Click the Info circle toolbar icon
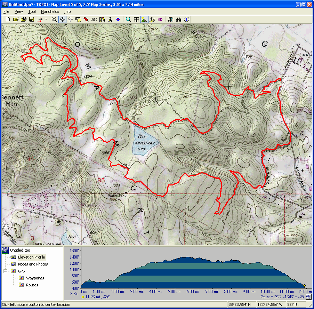The height and width of the screenshot is (309, 314). [187, 19]
